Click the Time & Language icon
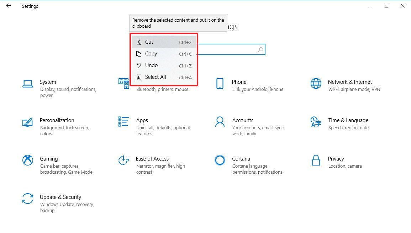This screenshot has height=233, width=411. (316, 122)
